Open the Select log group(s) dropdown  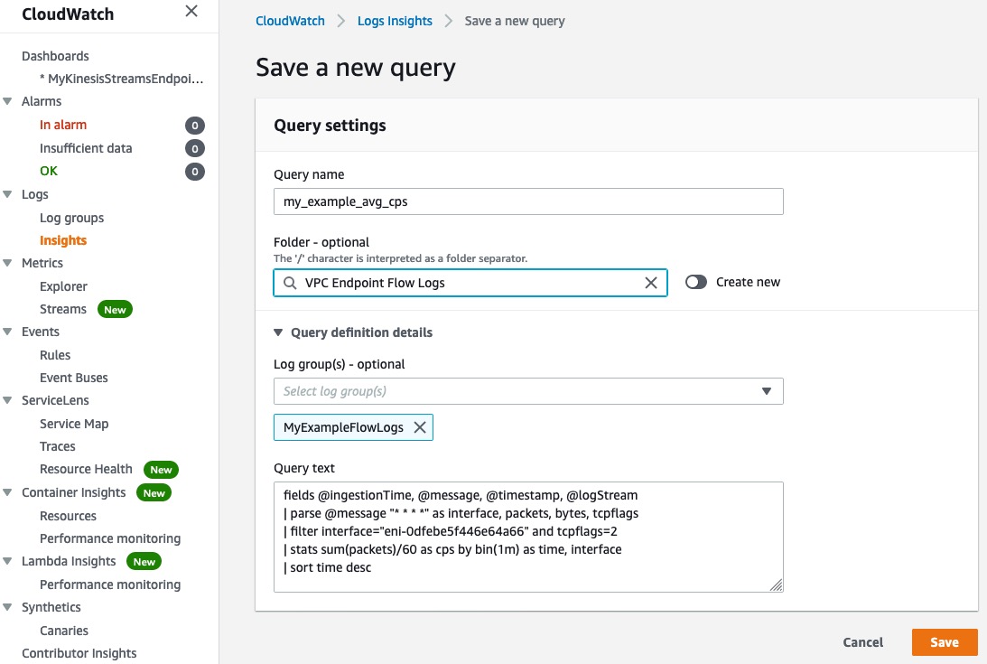[x=528, y=391]
